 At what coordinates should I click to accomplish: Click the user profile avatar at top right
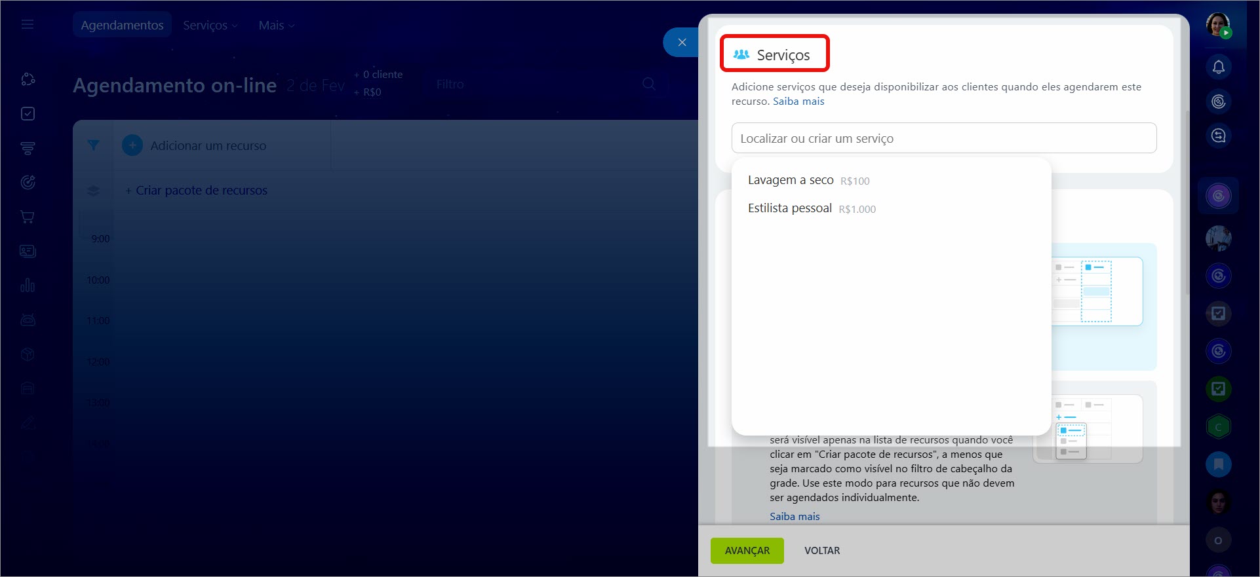(x=1218, y=25)
